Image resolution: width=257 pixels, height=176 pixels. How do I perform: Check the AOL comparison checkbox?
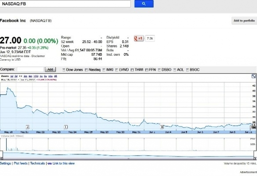(x=175, y=70)
